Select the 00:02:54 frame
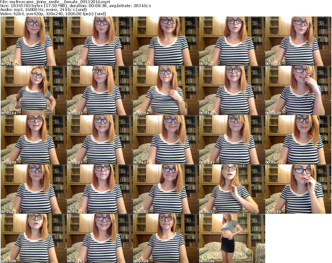This screenshot has height=263, width=332. pyautogui.click(x=166, y=90)
